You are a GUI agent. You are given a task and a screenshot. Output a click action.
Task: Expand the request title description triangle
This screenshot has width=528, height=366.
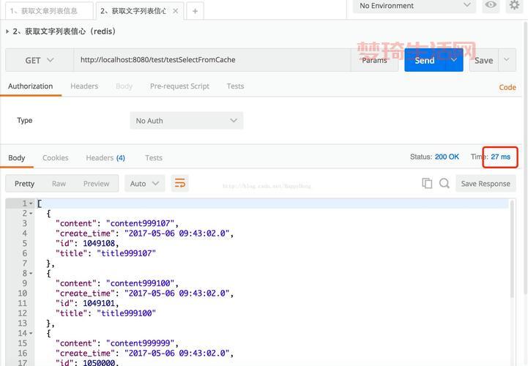coord(7,31)
